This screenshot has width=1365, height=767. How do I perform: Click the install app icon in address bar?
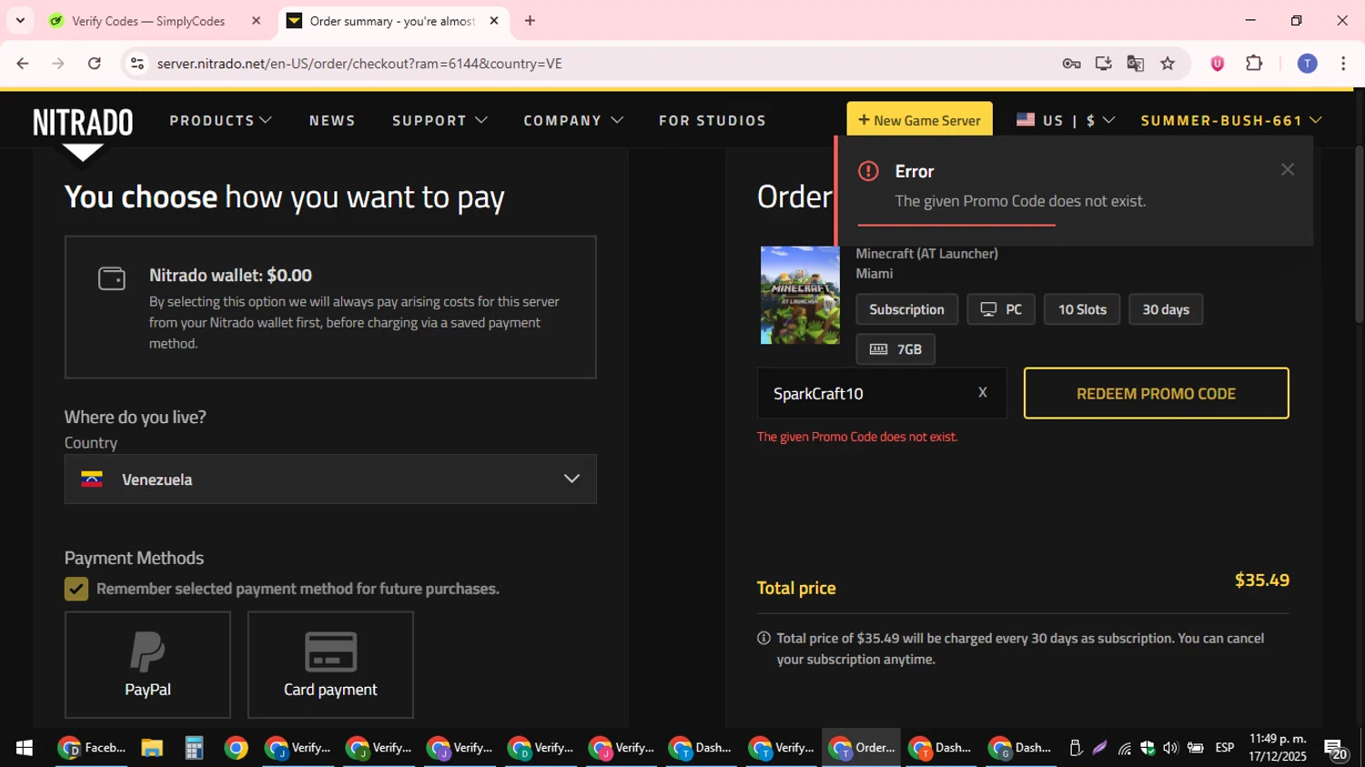[x=1103, y=63]
